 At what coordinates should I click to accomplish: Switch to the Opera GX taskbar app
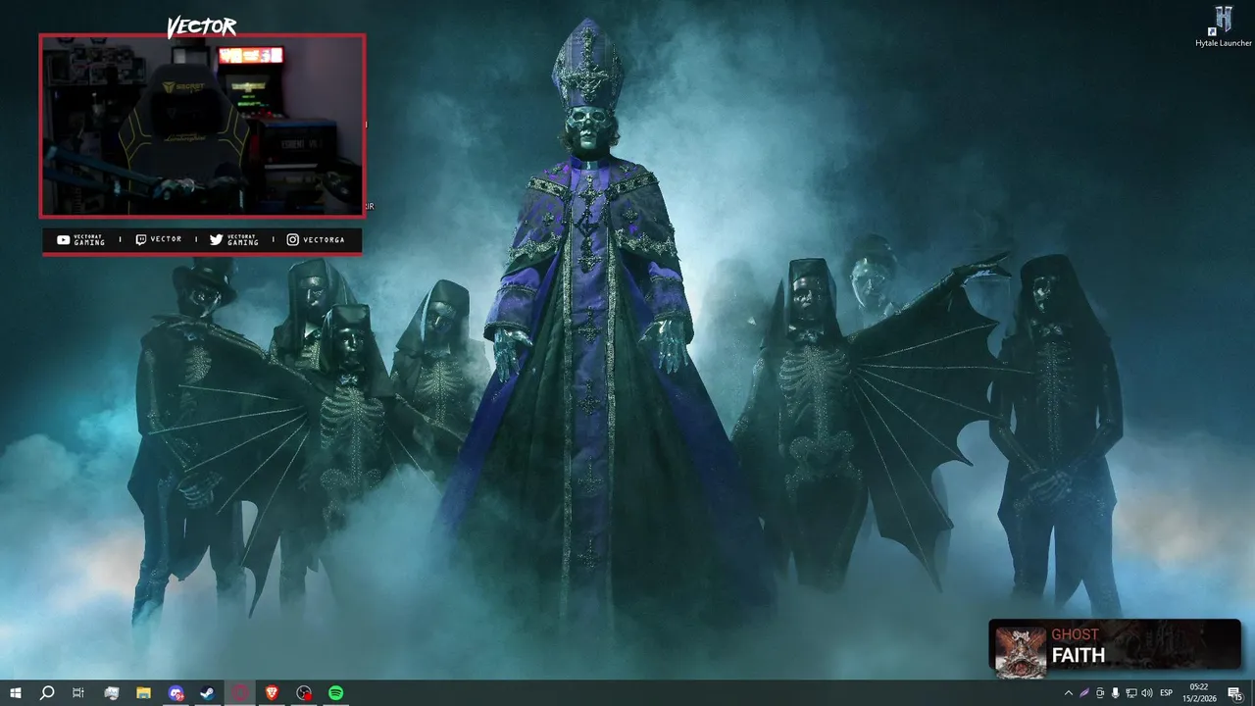pyautogui.click(x=240, y=693)
